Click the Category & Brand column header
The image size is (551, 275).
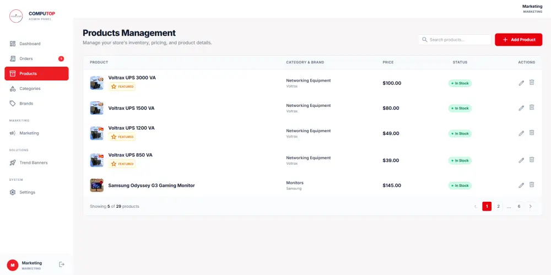[x=305, y=62]
